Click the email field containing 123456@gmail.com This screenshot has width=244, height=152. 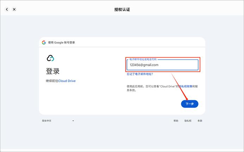click(162, 65)
